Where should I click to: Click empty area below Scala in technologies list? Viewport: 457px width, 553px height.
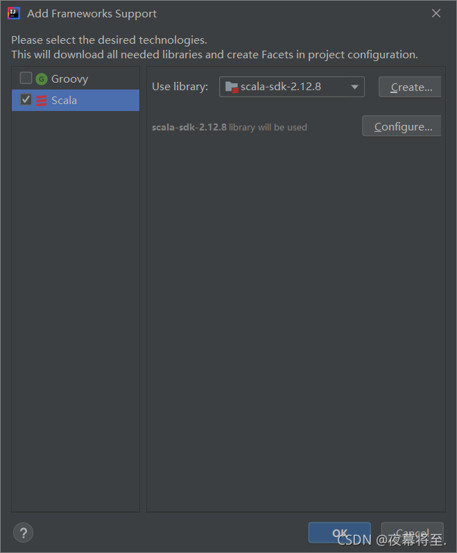click(76, 310)
